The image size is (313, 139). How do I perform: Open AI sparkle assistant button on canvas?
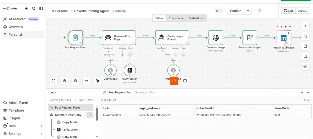(x=305, y=66)
